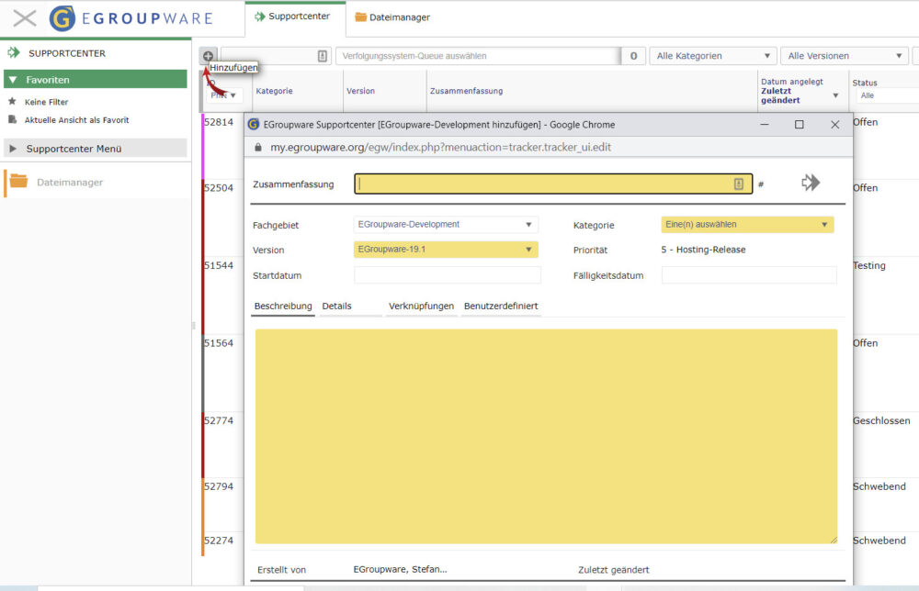
Task: Click the Dateimanager folder icon in sidebar
Action: pos(18,182)
